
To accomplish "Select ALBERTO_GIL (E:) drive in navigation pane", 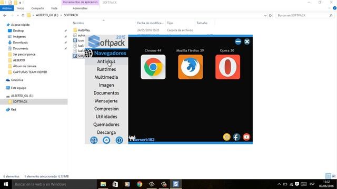I will tap(22, 96).
